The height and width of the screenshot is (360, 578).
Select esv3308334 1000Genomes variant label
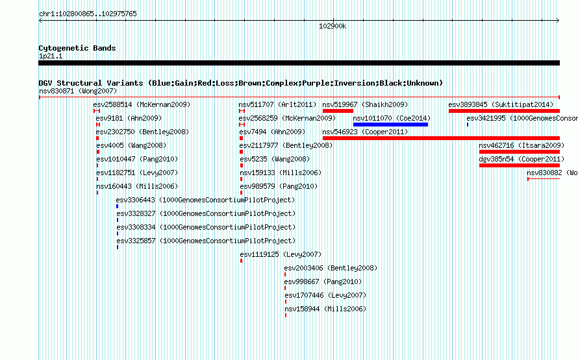click(206, 227)
